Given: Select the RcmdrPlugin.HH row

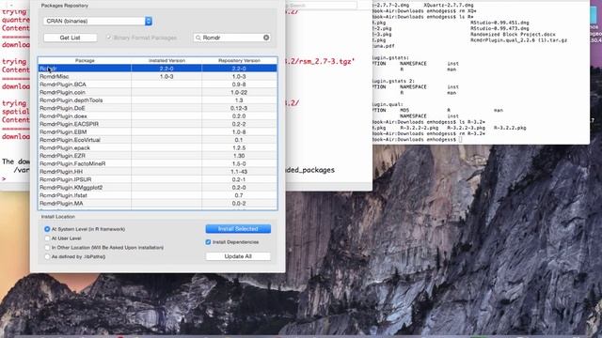Looking at the screenshot, I should coord(157,171).
